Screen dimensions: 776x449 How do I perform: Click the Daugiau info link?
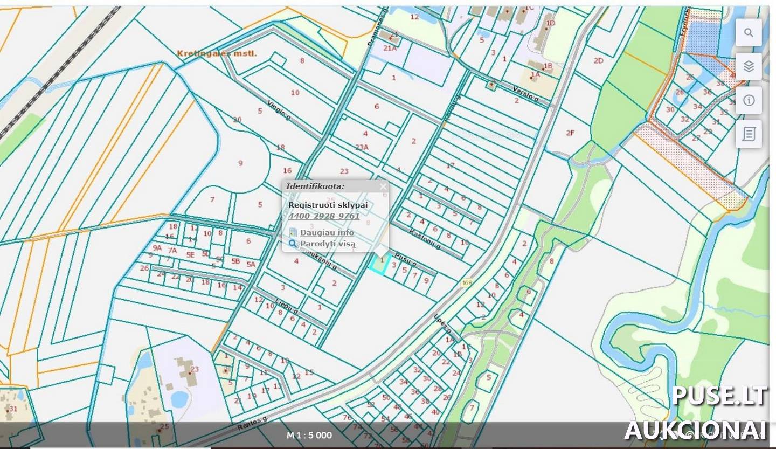pos(327,232)
